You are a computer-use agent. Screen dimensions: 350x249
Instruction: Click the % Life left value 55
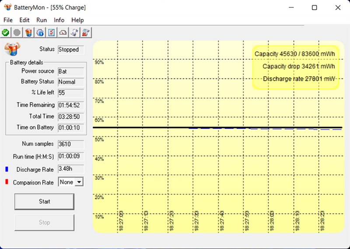click(x=71, y=93)
